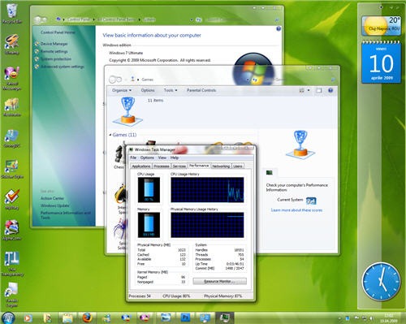This screenshot has height=324, width=406.
Task: Select the Task Manager taskbar button
Action: pos(224,318)
